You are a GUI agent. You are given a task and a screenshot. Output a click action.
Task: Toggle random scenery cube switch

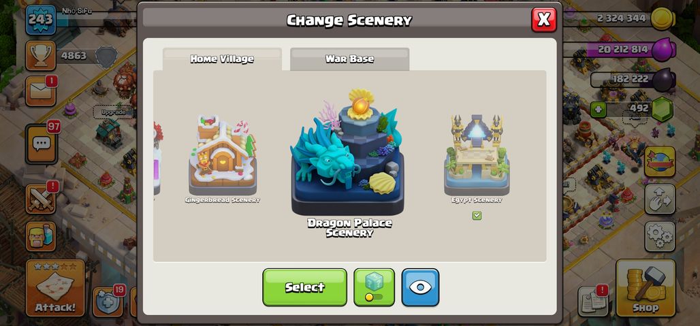374,287
